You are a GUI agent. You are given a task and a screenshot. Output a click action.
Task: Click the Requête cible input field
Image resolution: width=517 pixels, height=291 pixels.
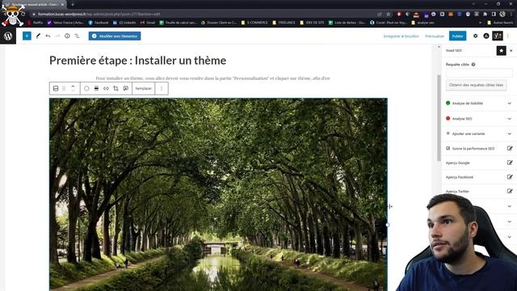pos(479,73)
